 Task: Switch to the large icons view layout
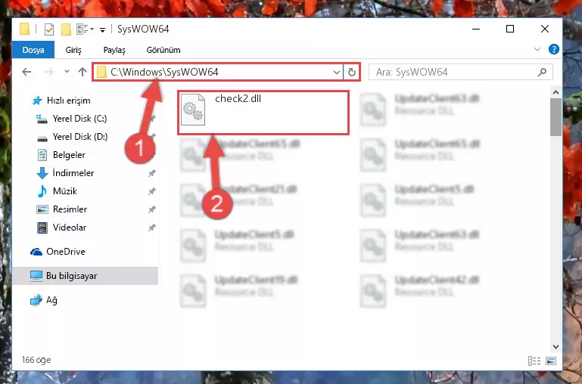[551, 361]
